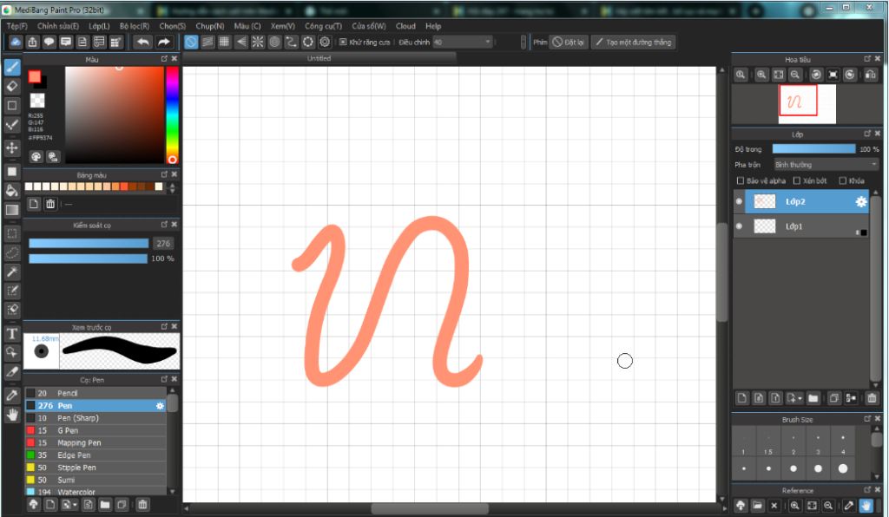Select the Lasso selection tool
This screenshot has width=889, height=517.
[12, 252]
